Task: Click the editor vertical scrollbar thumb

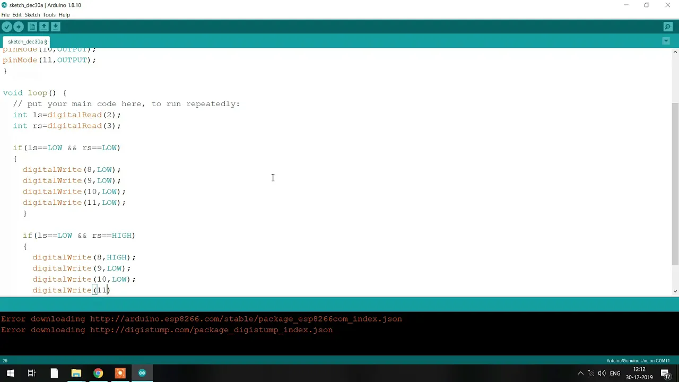Action: pyautogui.click(x=675, y=183)
